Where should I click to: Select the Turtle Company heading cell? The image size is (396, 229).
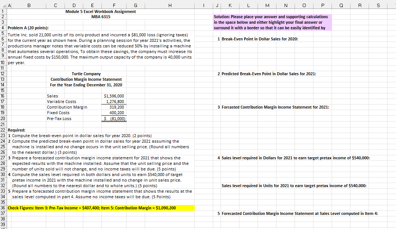click(86, 73)
